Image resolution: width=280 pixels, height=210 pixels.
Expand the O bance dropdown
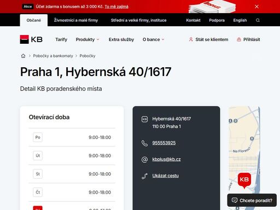[x=154, y=39]
